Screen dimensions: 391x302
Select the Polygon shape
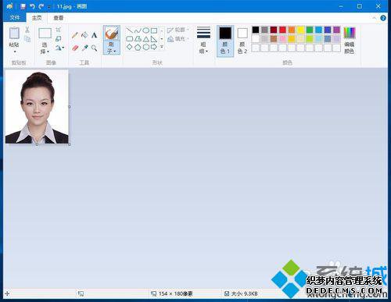pos(138,39)
